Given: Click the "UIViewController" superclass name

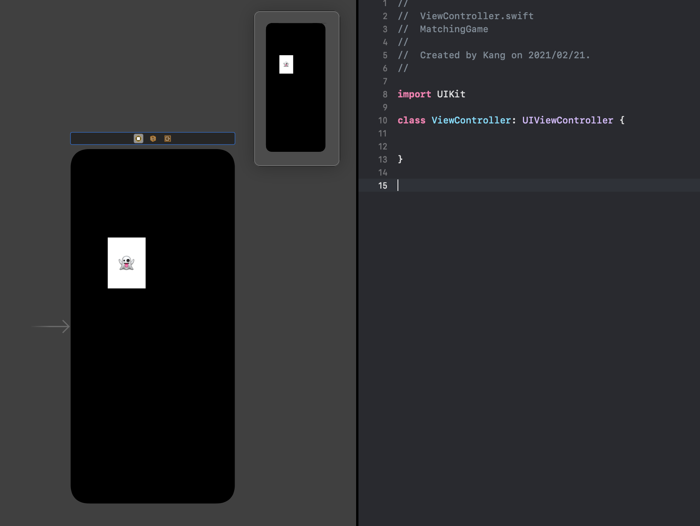Looking at the screenshot, I should [567, 120].
